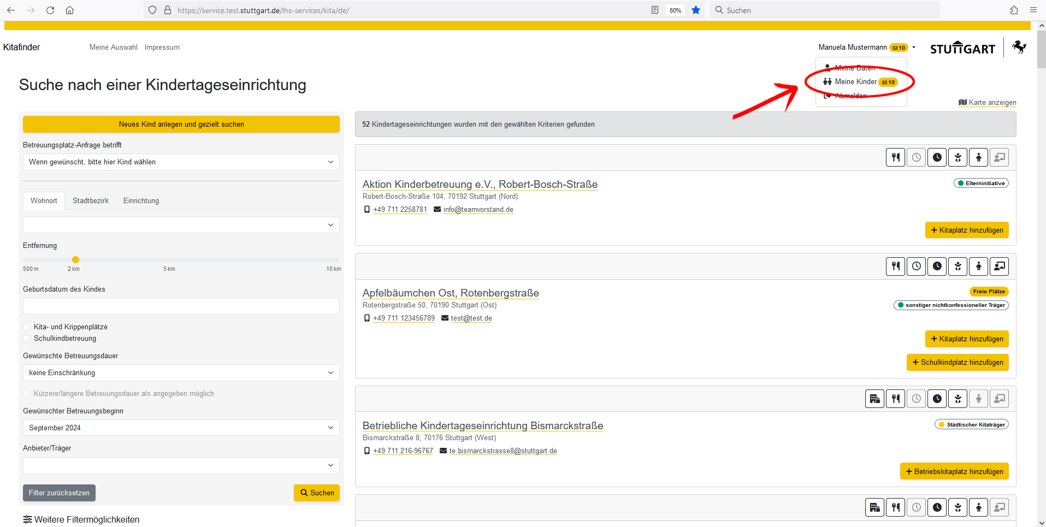Click the fork-and-knife meals icon of the first result

click(x=895, y=157)
